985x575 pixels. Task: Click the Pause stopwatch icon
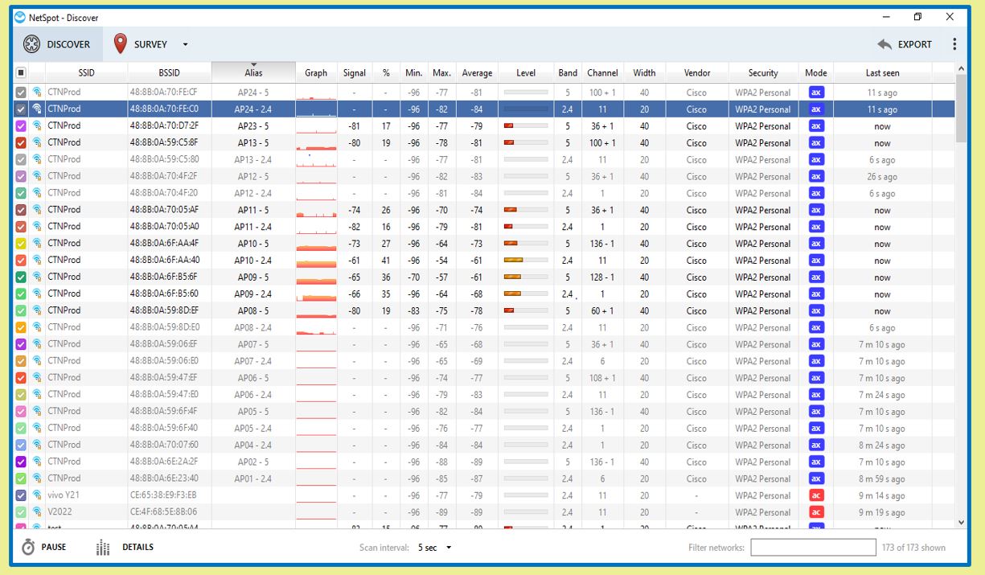click(x=28, y=547)
